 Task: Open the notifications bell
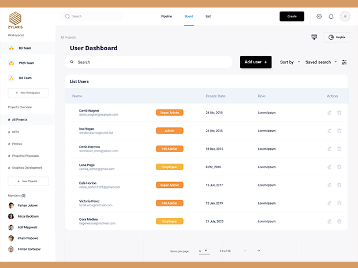click(x=331, y=17)
